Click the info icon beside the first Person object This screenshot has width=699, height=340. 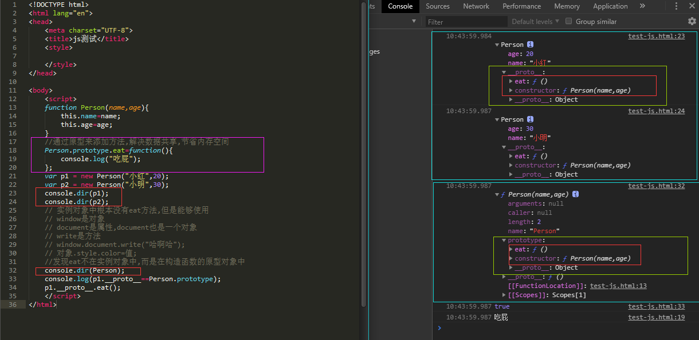click(x=530, y=44)
